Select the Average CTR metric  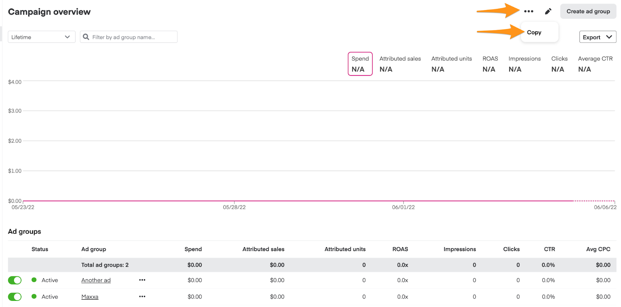(595, 64)
